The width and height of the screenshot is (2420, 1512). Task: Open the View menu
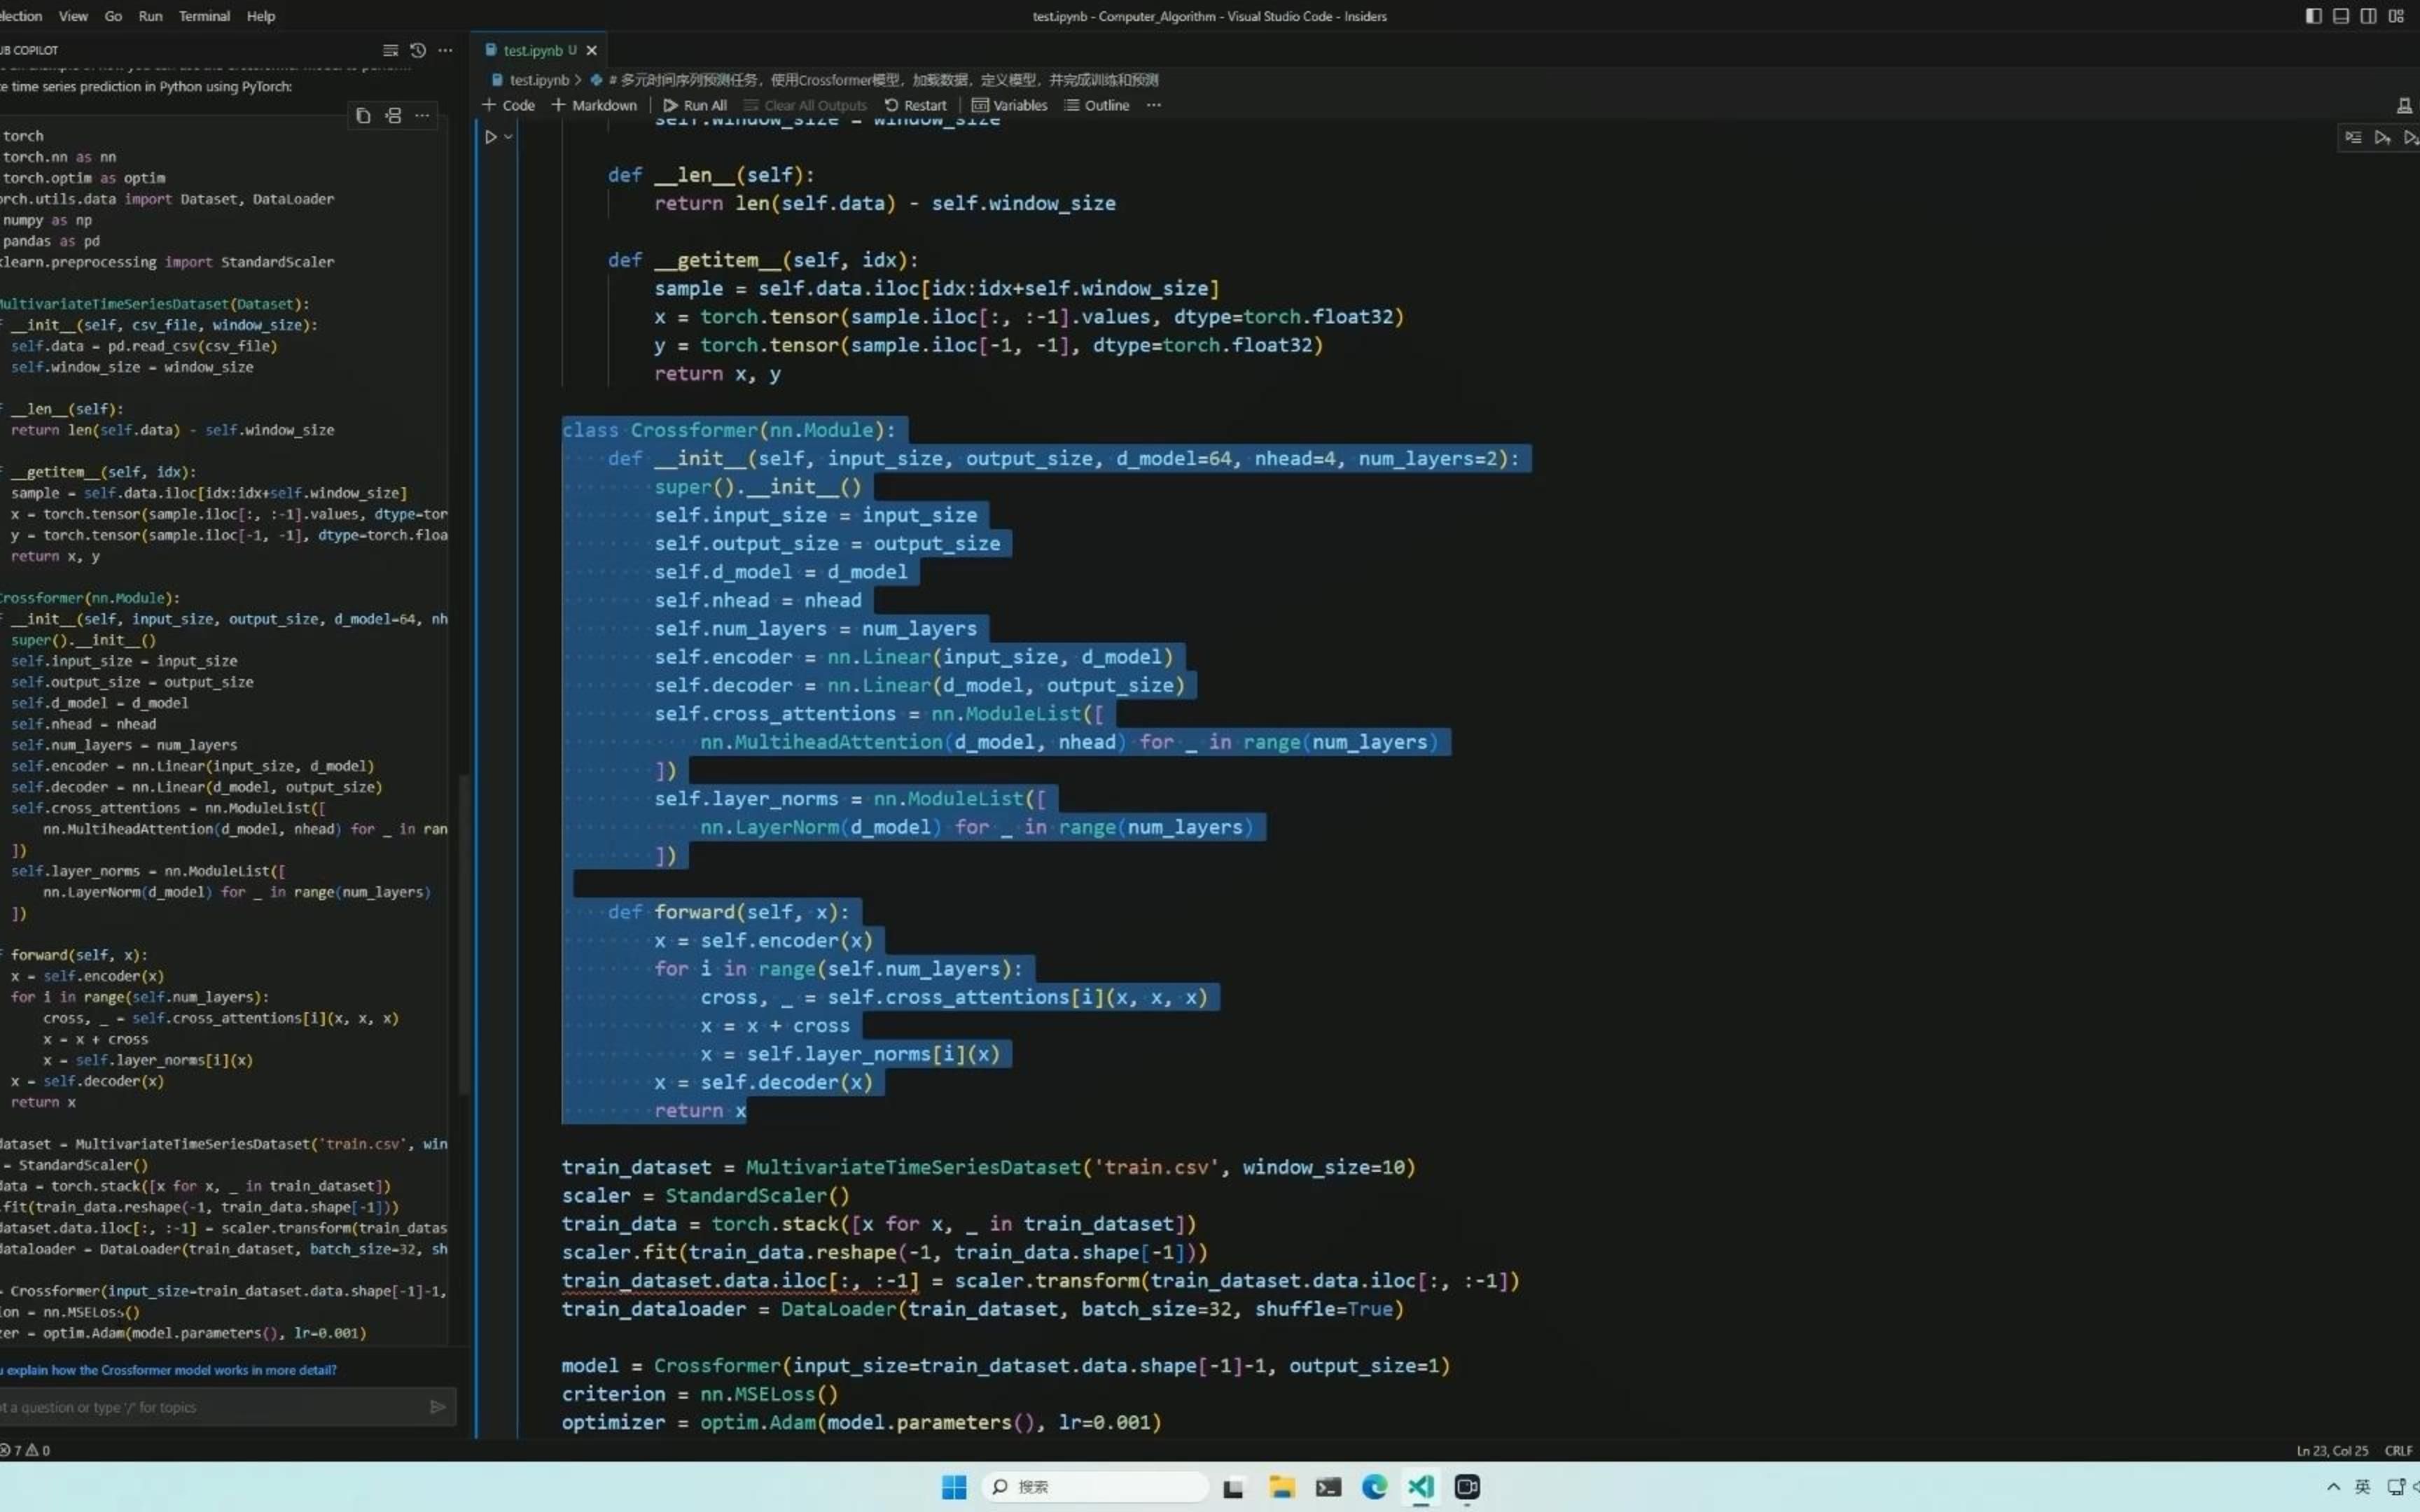click(x=73, y=16)
